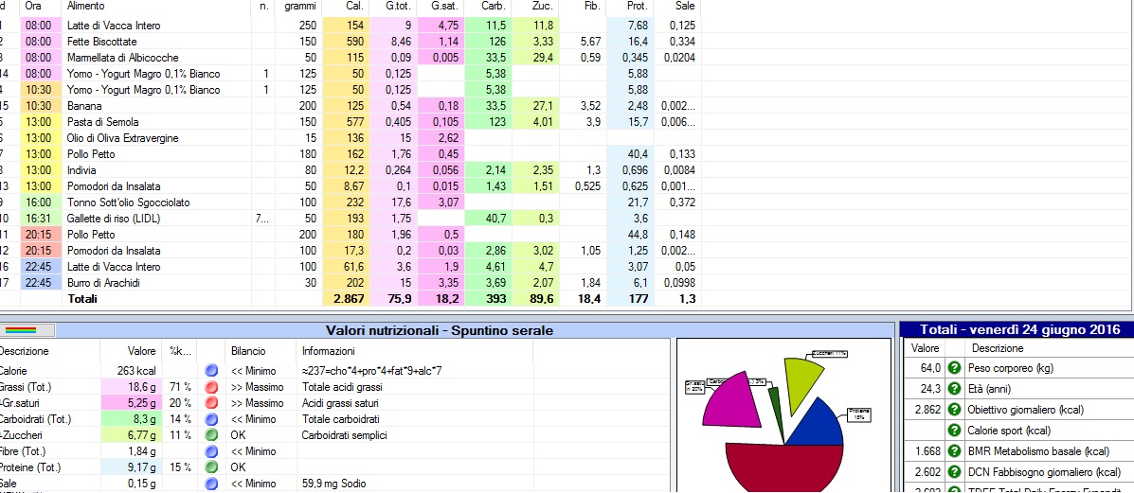Select Tonno Sott'olio Sgocciolato entry
This screenshot has width=1134, height=493.
pyautogui.click(x=128, y=202)
